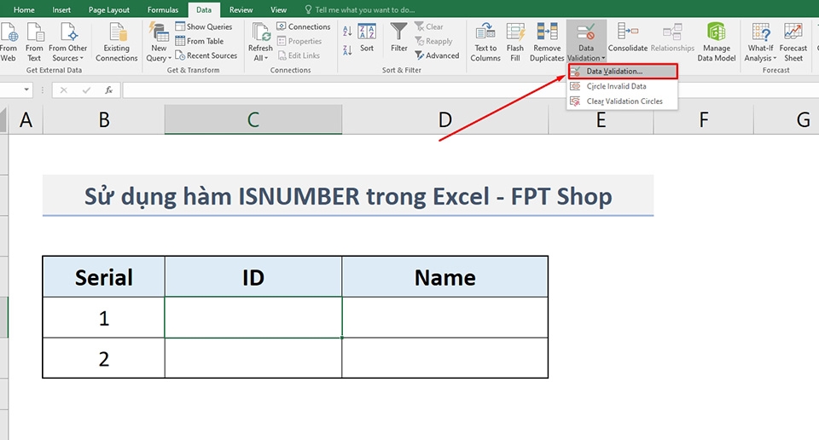The width and height of the screenshot is (819, 440).
Task: Click Forecast Sheet
Action: click(793, 43)
